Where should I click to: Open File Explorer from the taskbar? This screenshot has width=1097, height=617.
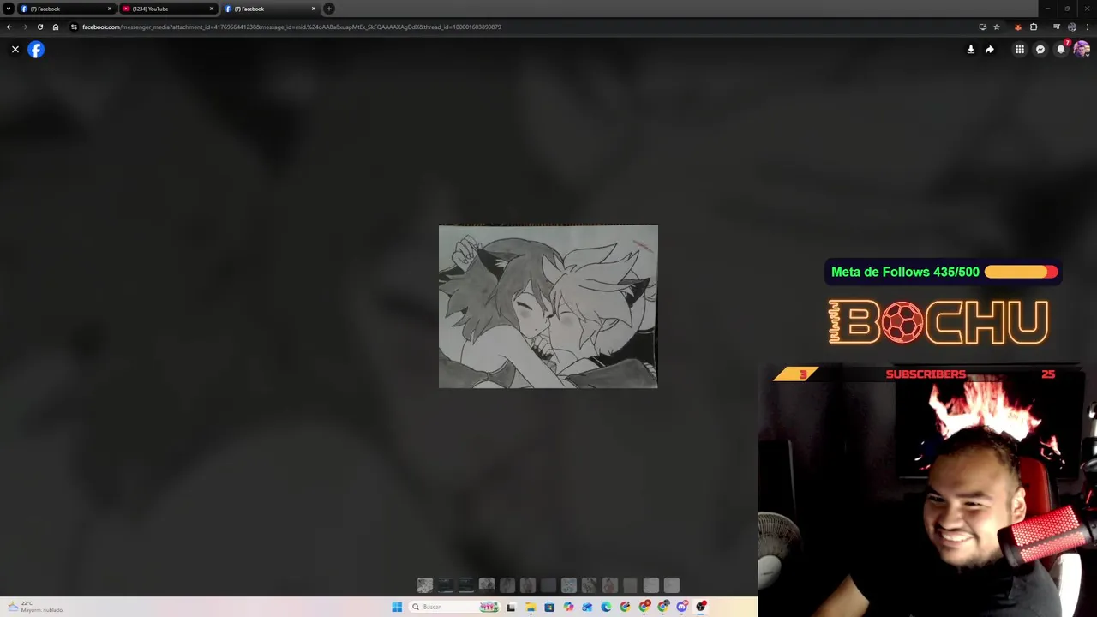point(531,607)
